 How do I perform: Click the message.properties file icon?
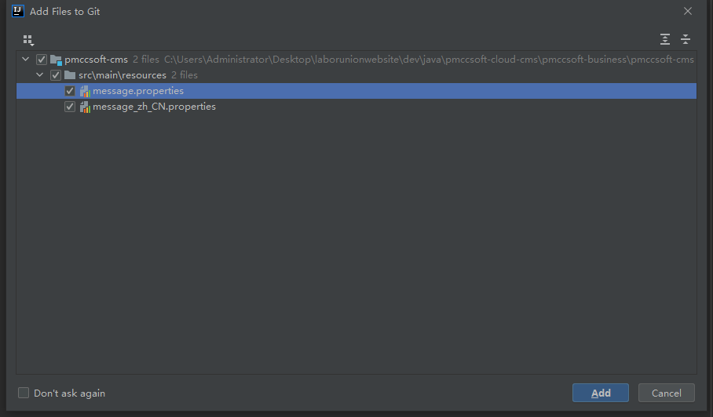tap(84, 91)
